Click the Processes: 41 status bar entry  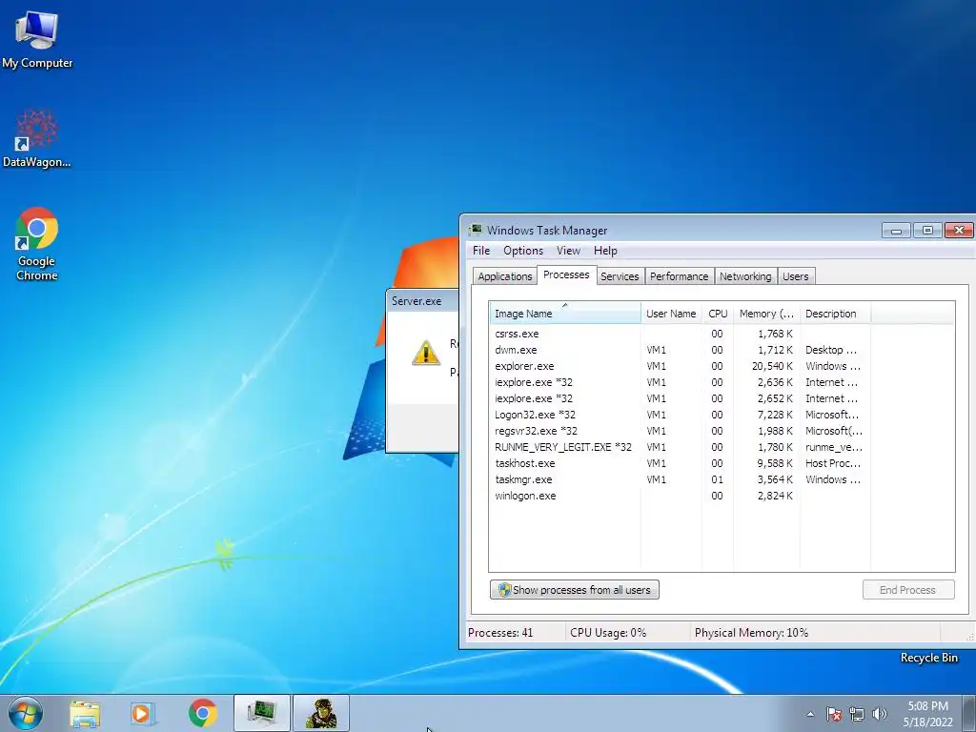coord(500,633)
